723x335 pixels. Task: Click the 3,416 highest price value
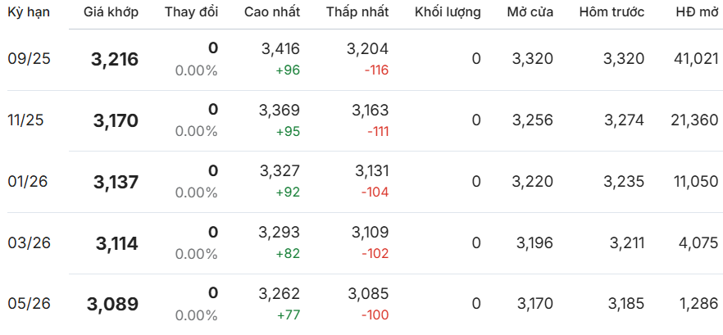280,48
